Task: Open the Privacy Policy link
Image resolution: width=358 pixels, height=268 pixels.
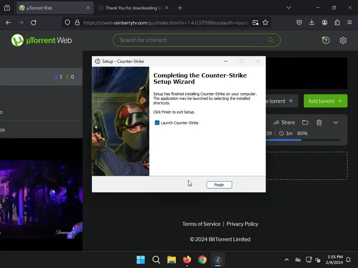Action: 242,224
